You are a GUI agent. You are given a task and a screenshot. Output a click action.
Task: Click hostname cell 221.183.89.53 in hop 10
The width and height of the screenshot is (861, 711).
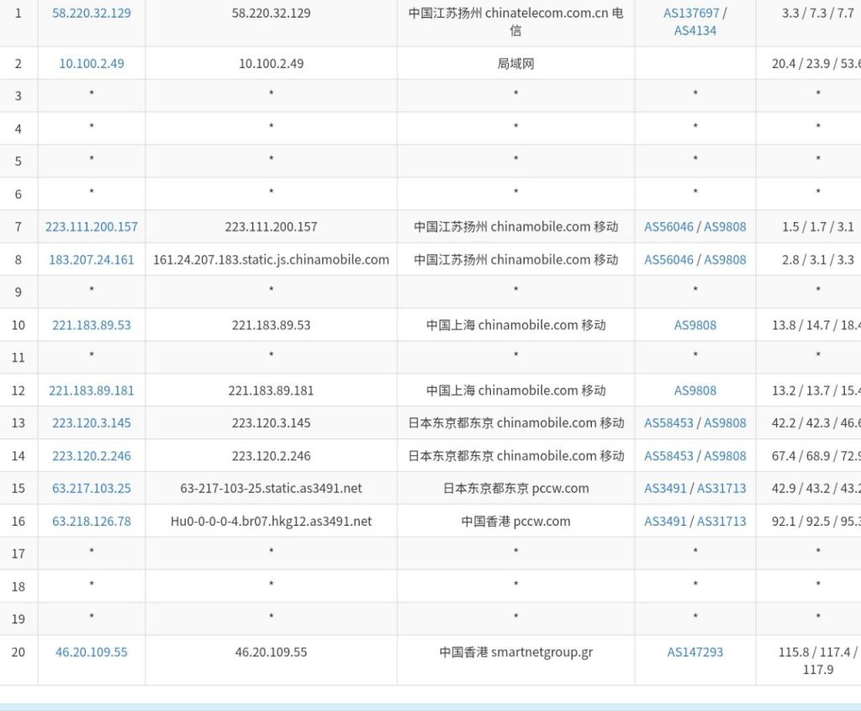pyautogui.click(x=272, y=326)
